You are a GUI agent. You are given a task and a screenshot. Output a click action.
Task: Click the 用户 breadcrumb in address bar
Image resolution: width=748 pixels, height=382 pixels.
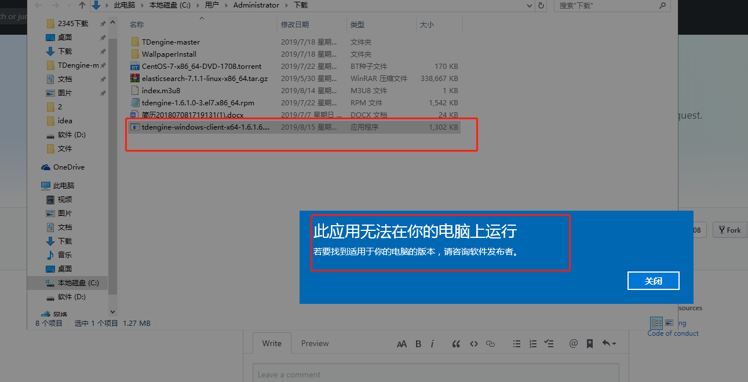[x=211, y=5]
